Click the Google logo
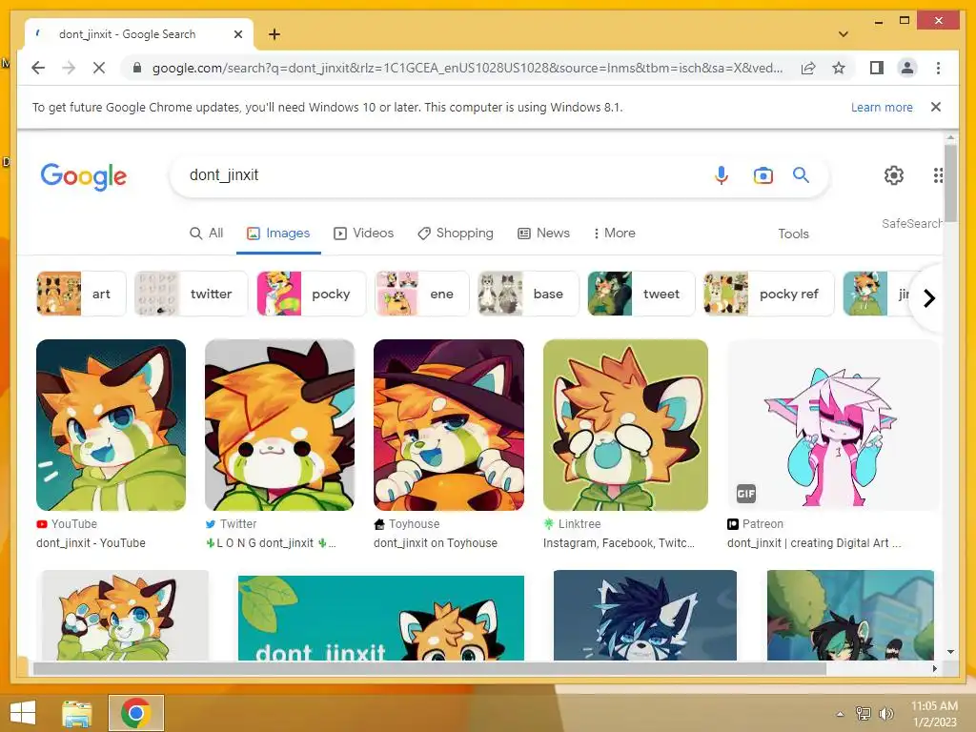The width and height of the screenshot is (976, 732). click(x=84, y=176)
